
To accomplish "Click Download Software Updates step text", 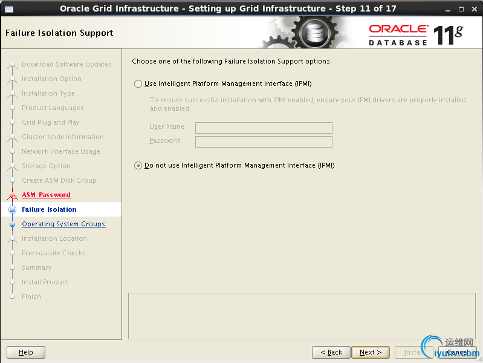I will point(66,64).
